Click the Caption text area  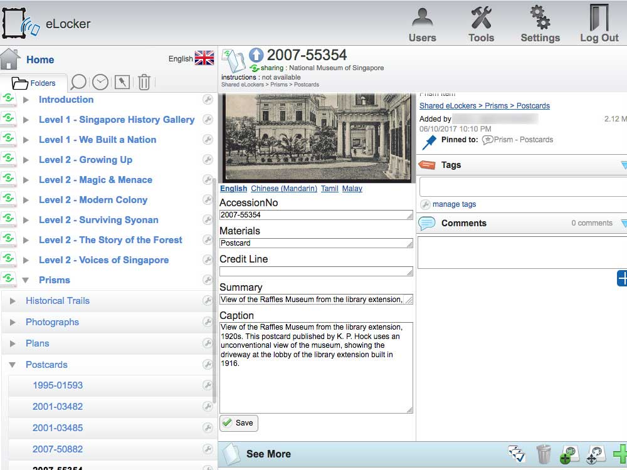pyautogui.click(x=316, y=368)
